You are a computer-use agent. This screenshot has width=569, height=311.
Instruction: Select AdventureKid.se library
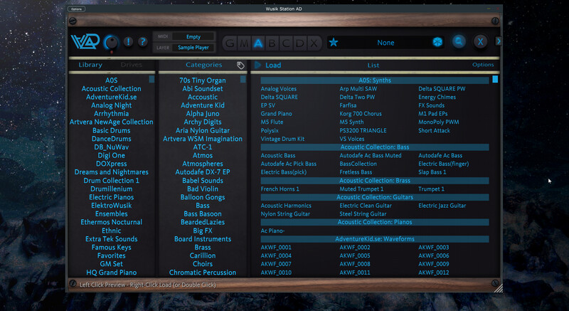pos(112,97)
